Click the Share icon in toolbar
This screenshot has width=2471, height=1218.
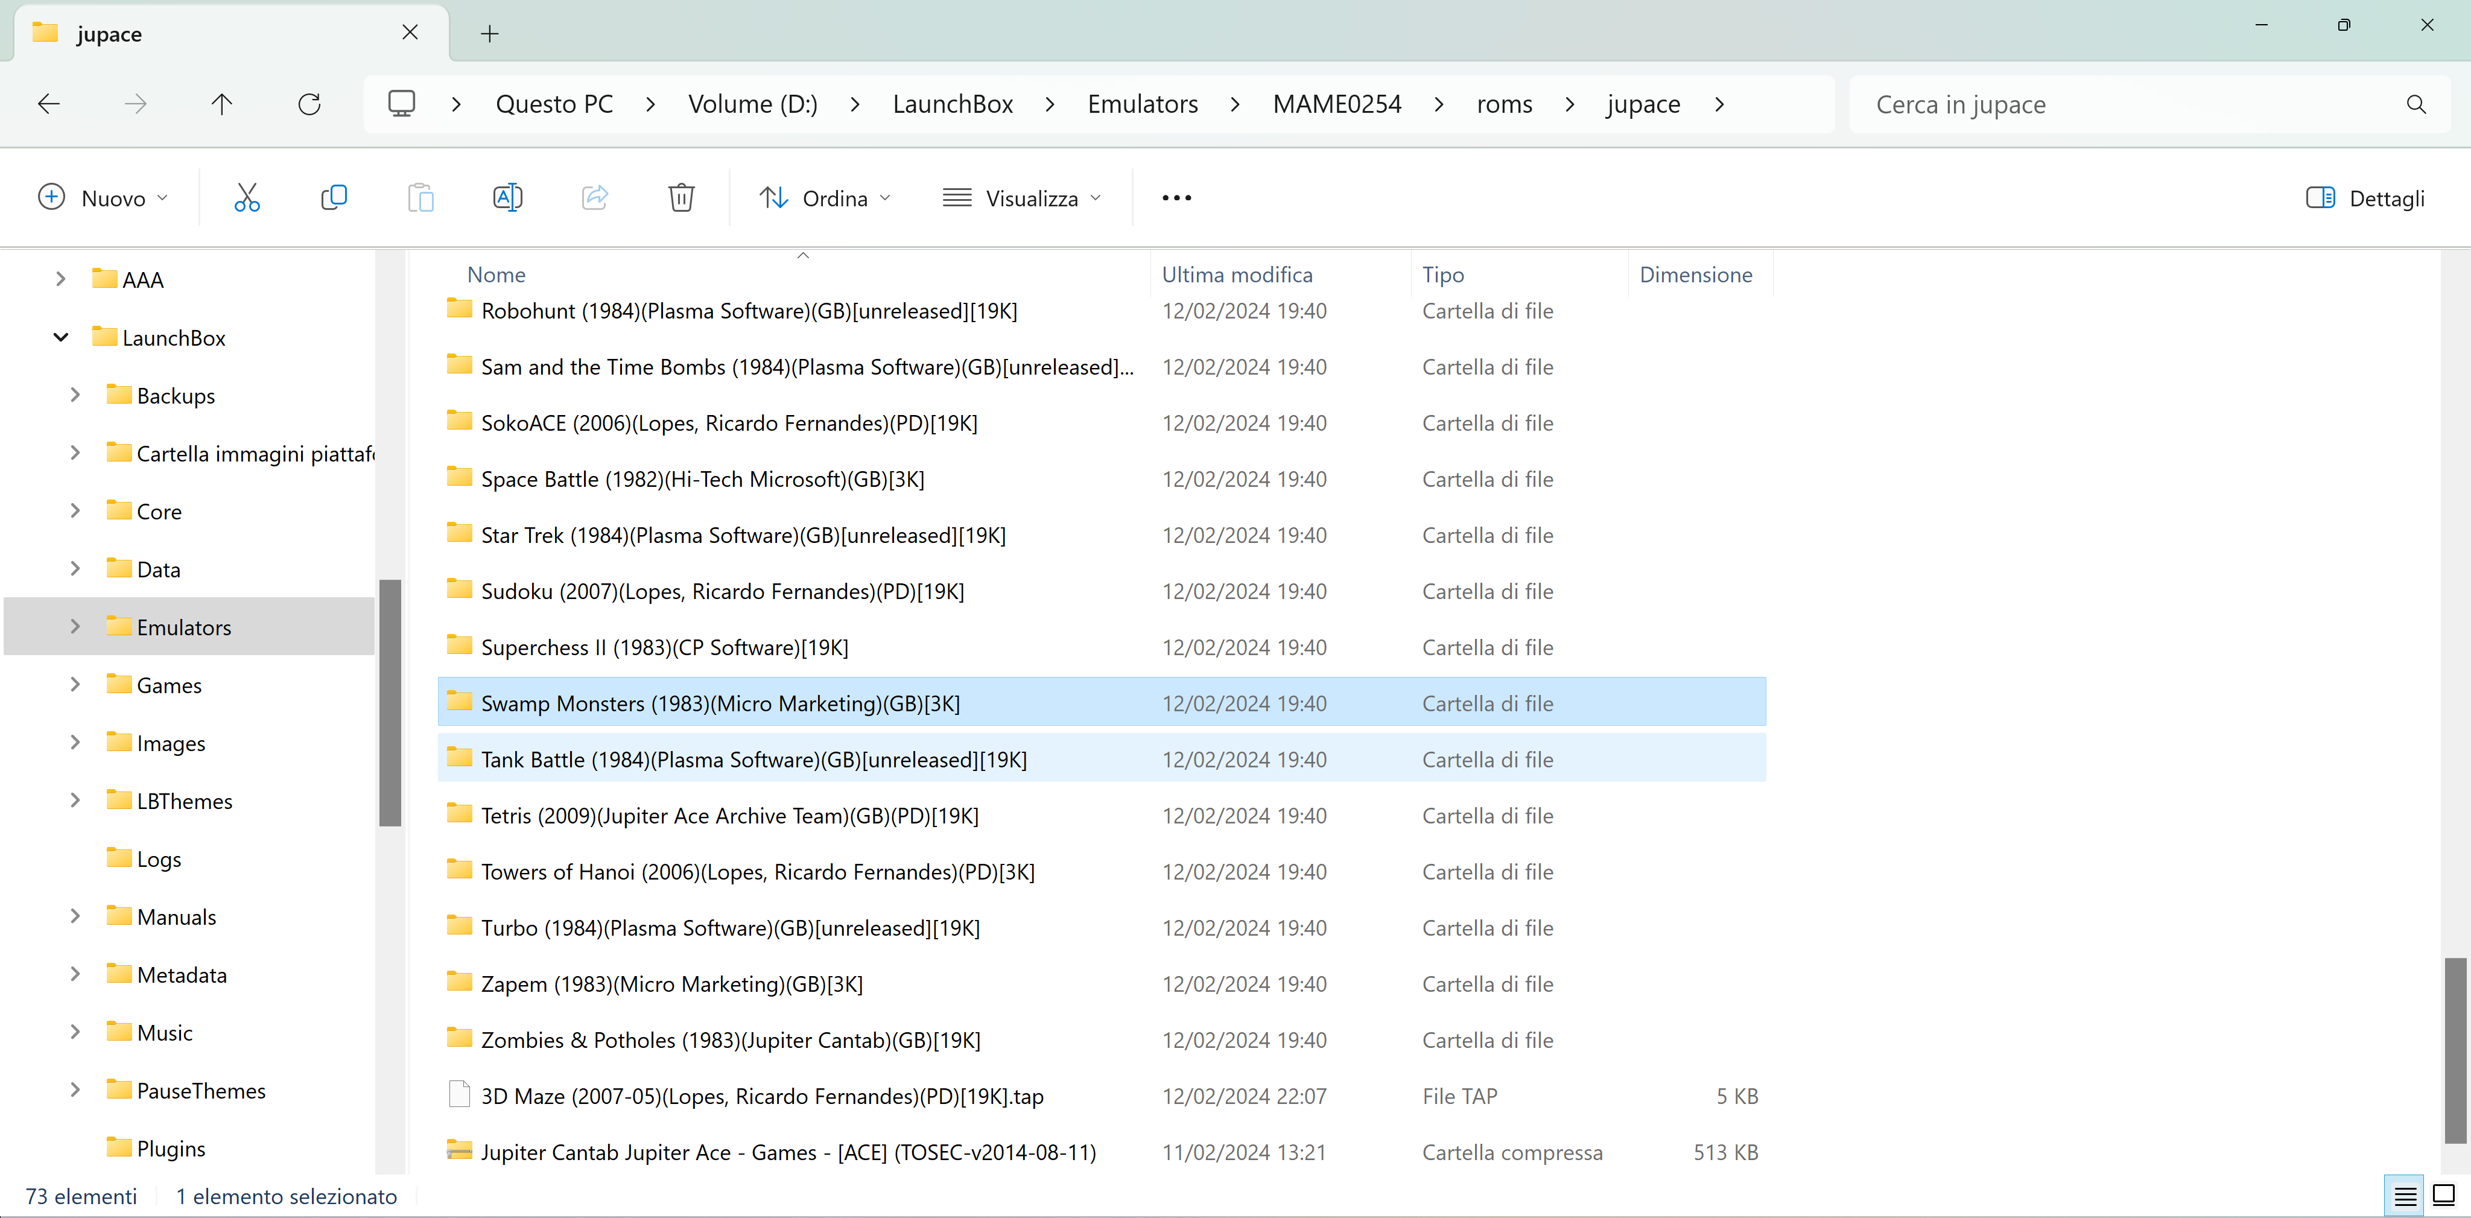(x=595, y=197)
